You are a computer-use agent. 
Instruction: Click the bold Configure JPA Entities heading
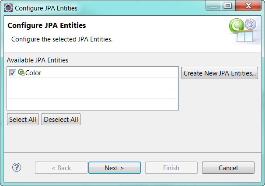47,26
